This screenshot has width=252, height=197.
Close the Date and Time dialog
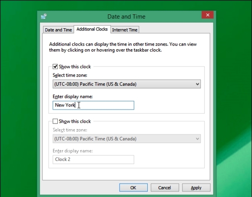coord(208,15)
